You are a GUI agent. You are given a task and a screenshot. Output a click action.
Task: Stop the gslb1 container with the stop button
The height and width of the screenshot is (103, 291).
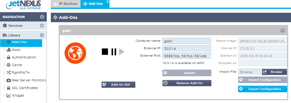click(x=105, y=52)
